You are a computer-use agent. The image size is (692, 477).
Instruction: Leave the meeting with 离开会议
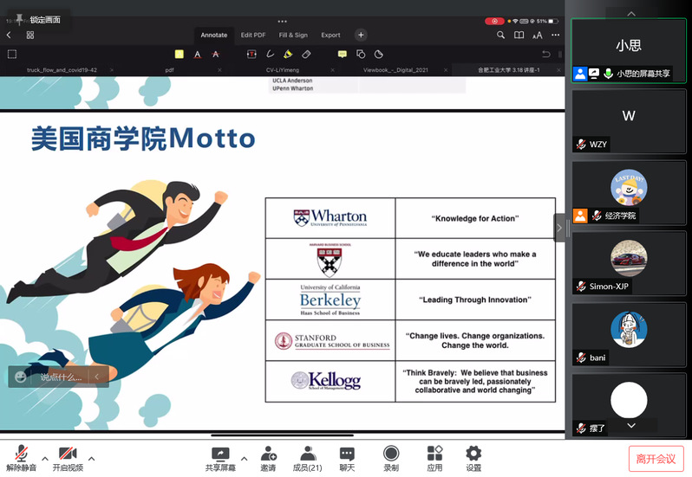pyautogui.click(x=656, y=459)
